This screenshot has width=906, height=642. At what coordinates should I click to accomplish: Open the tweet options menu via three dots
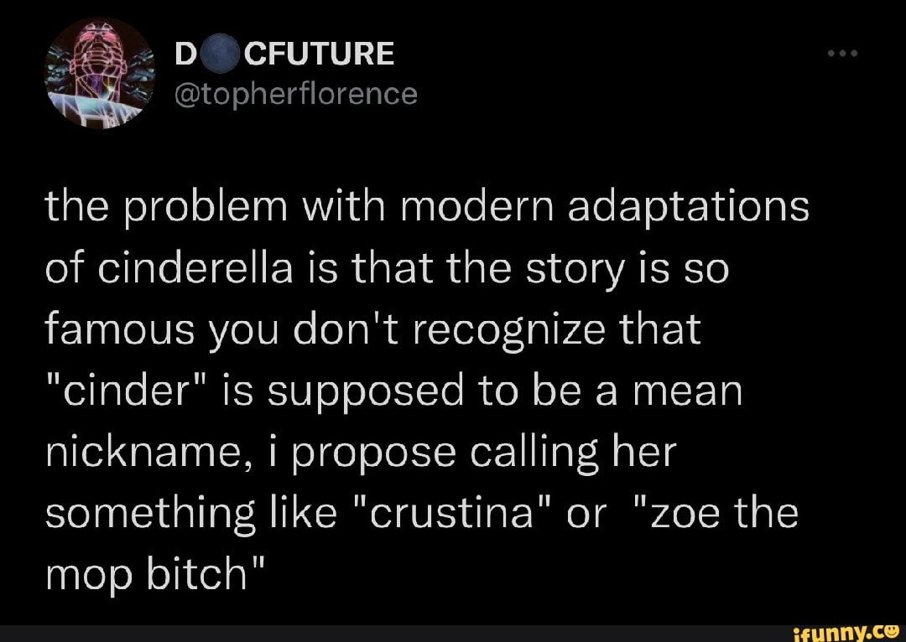842,52
